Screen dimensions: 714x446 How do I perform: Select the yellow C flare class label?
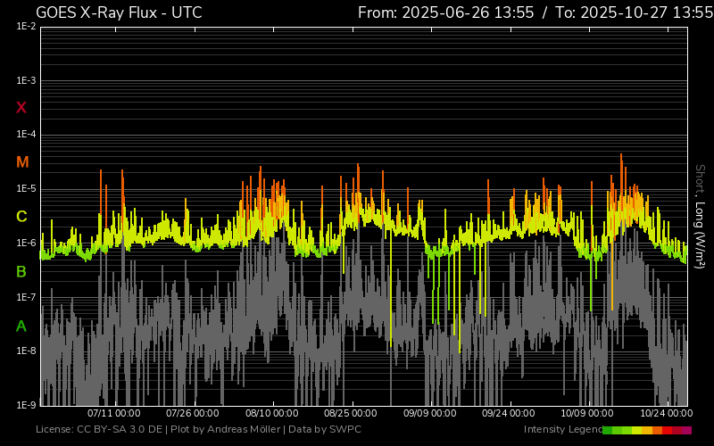click(21, 217)
